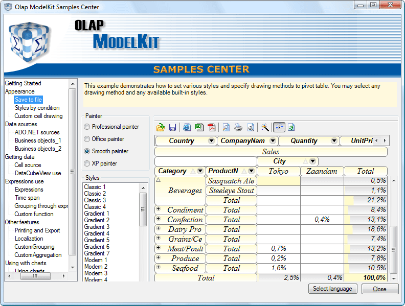
Task: Click the 100,0% grand total cell
Action: [366, 277]
